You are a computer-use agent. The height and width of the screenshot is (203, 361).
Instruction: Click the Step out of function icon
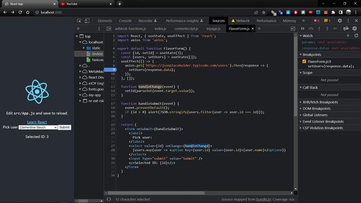point(327,29)
